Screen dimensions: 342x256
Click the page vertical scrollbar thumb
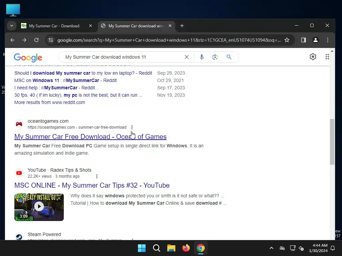click(x=332, y=142)
